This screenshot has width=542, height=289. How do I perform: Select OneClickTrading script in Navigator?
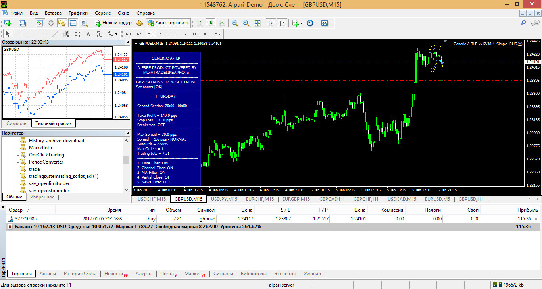46,155
